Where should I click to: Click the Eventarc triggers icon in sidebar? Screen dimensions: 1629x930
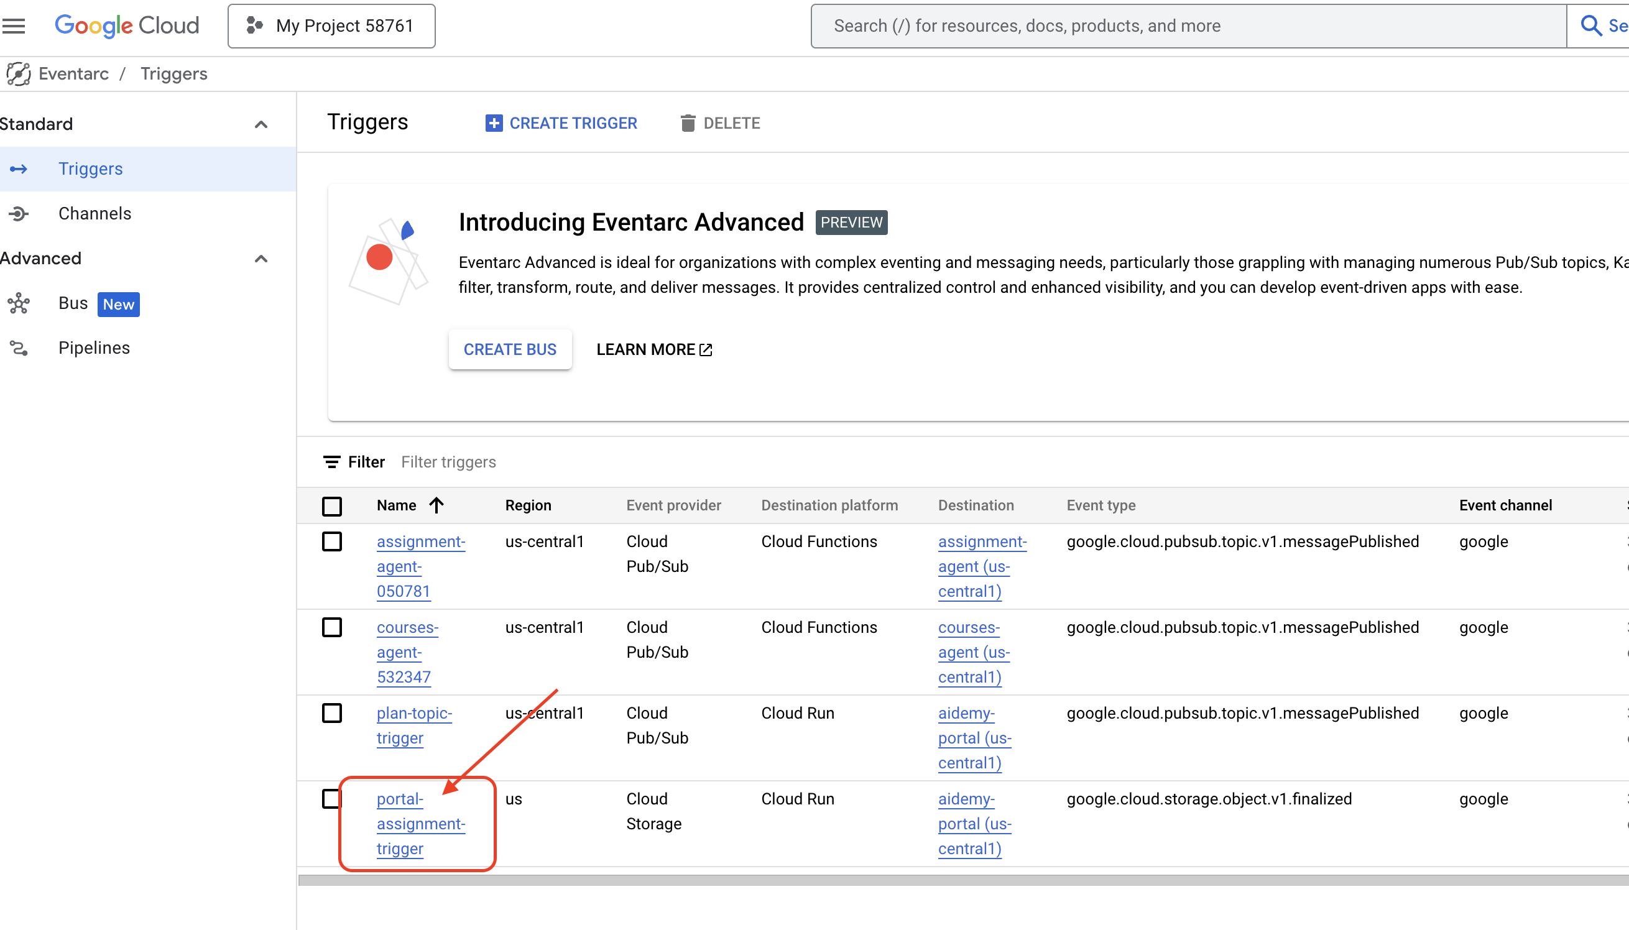click(x=19, y=169)
